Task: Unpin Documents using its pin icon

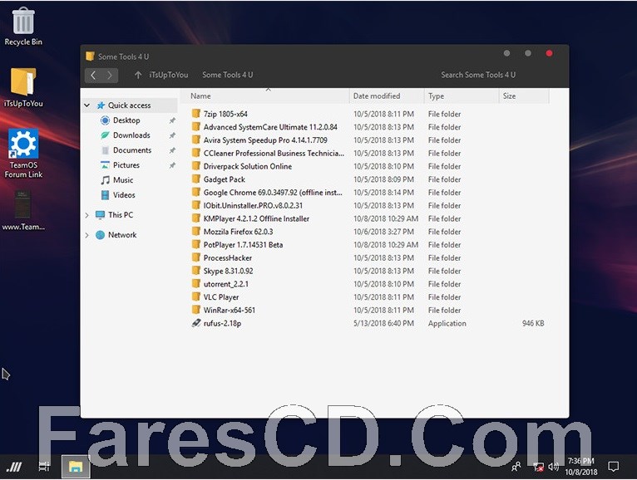Action: tap(172, 150)
